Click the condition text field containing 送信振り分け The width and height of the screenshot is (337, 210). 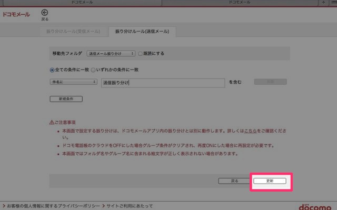[x=163, y=83]
